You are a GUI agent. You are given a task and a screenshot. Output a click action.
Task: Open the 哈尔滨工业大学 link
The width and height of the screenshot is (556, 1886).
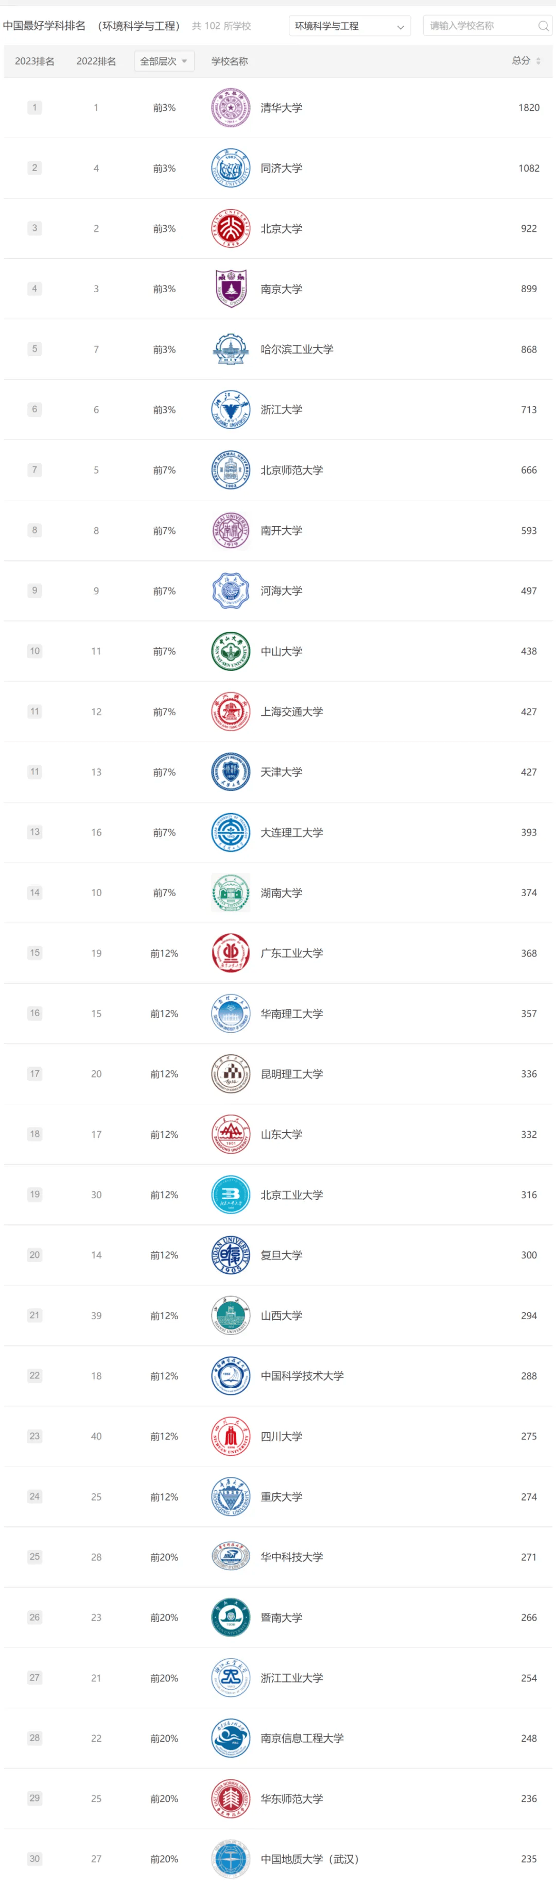[297, 349]
